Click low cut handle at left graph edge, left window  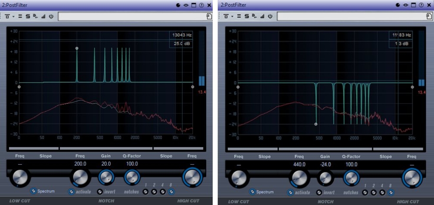(x=19, y=86)
